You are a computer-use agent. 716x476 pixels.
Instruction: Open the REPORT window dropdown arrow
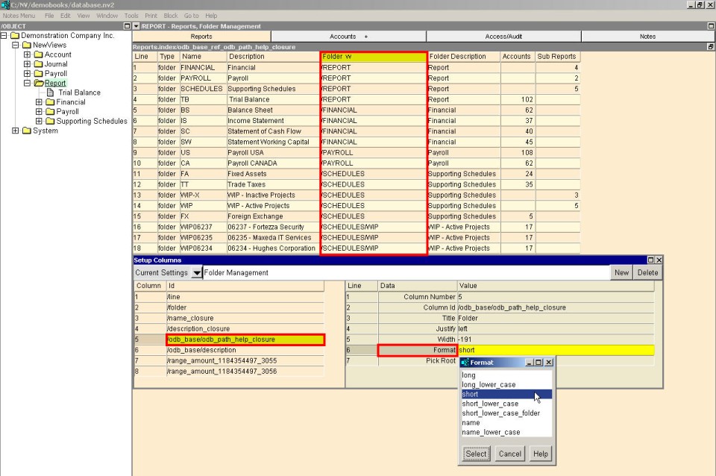(136, 26)
